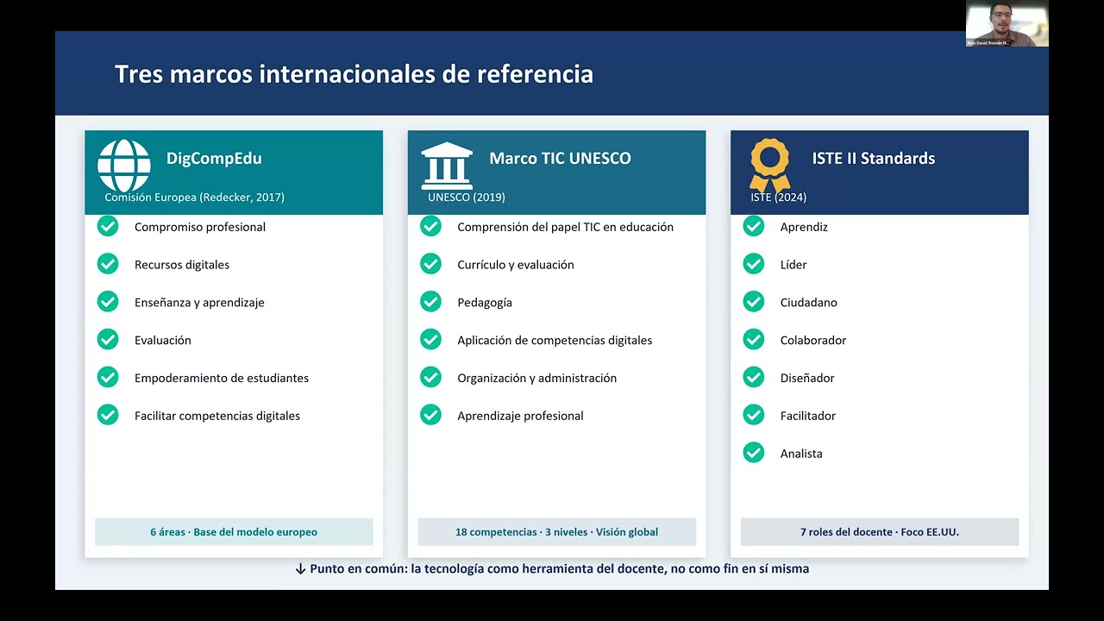Viewport: 1104px width, 621px height.
Task: Click the checkmark beside Currículo y evaluación
Action: 430,264
